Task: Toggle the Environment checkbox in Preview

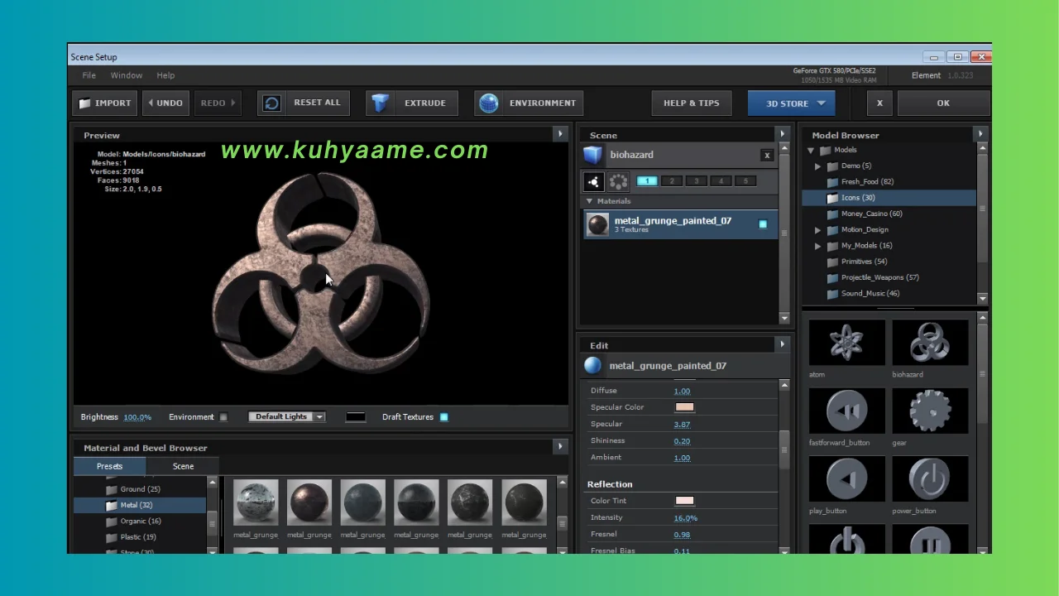Action: click(x=223, y=417)
